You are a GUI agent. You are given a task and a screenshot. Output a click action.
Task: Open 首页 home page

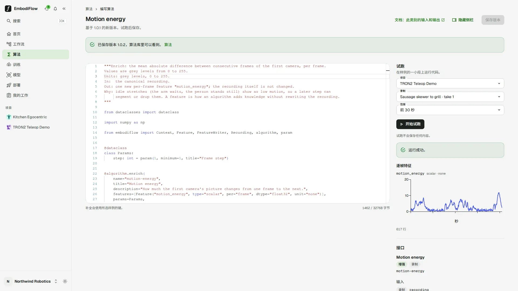36,34
